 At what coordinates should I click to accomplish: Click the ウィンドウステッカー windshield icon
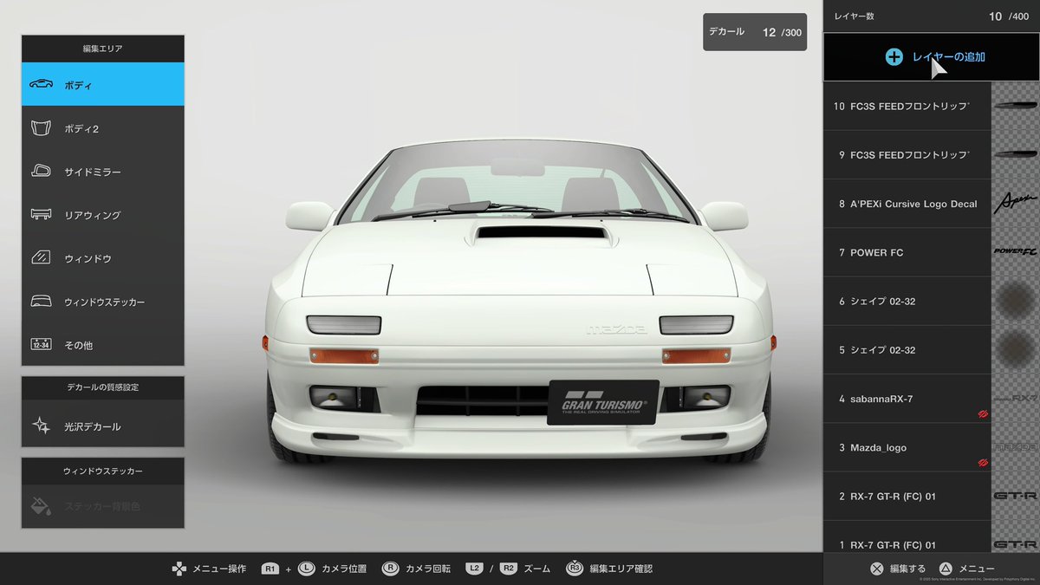click(41, 302)
